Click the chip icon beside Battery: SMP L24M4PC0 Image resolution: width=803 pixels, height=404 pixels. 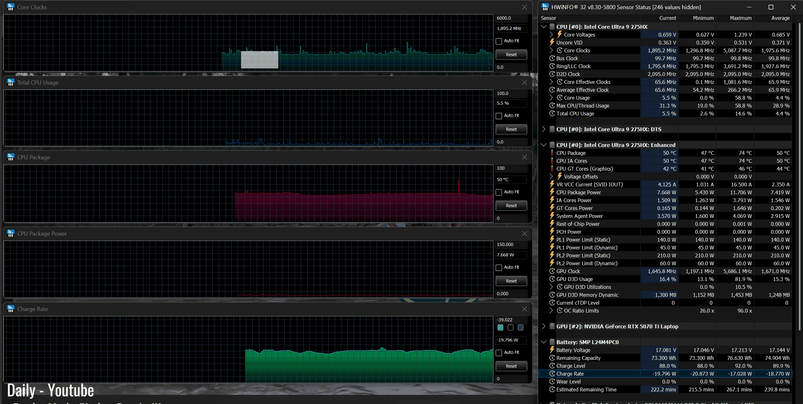[x=552, y=342]
